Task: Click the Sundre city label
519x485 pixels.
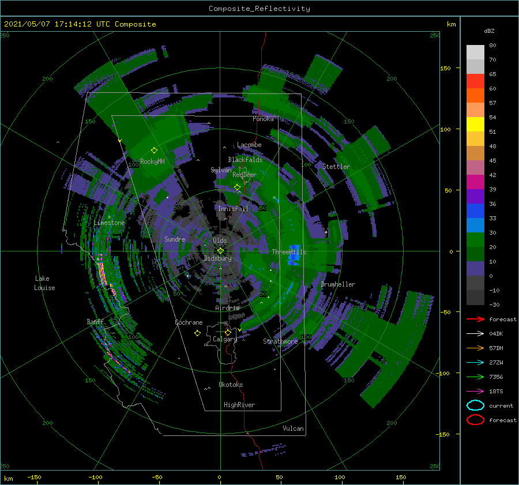Action: point(175,239)
